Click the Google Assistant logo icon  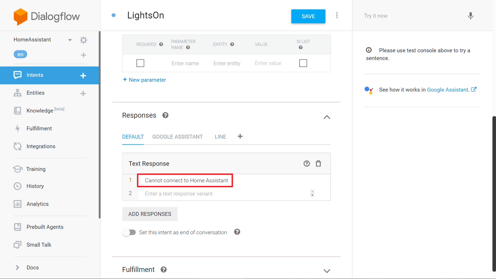coord(369,90)
